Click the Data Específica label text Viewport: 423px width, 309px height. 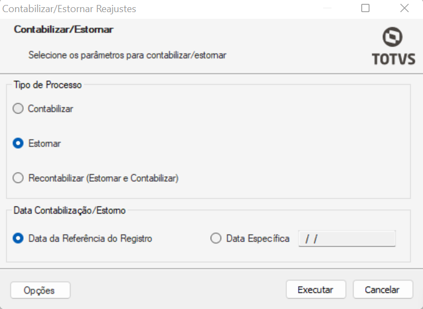[258, 238]
